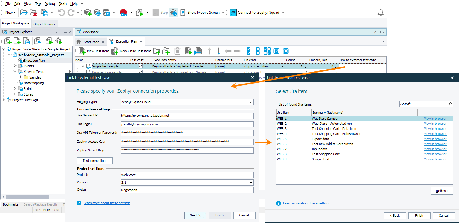
Task: Click the New Test Item icon
Action: coord(82,51)
